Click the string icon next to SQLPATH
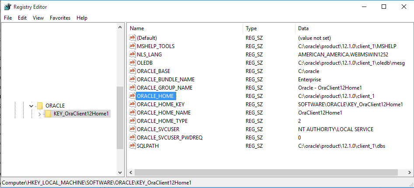 pyautogui.click(x=132, y=146)
